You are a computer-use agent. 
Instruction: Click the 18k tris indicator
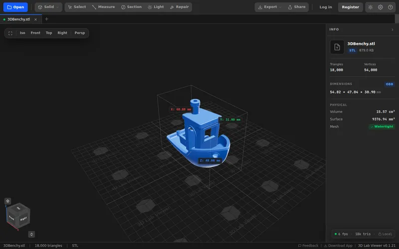363,234
